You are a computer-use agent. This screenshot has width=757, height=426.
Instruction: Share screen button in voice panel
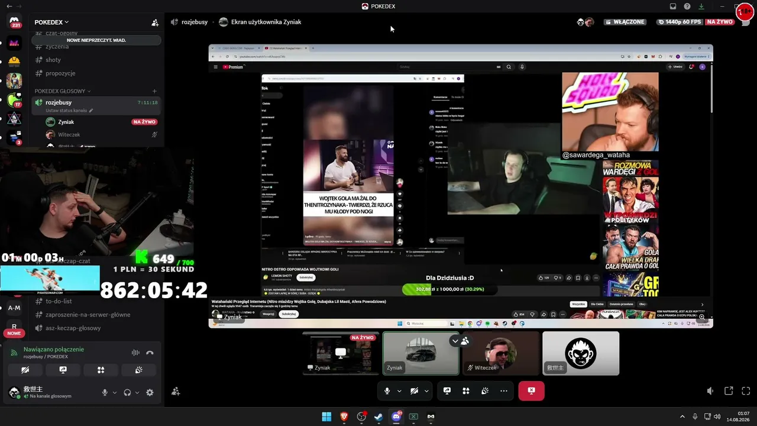point(63,370)
